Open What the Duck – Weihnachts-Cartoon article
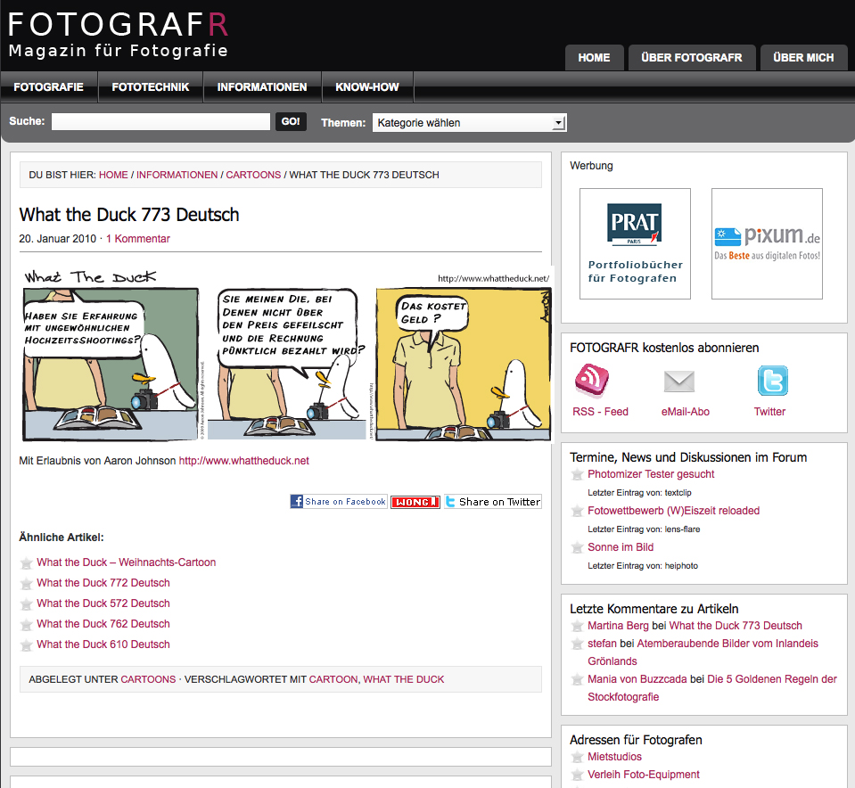Image resolution: width=855 pixels, height=788 pixels. click(126, 562)
